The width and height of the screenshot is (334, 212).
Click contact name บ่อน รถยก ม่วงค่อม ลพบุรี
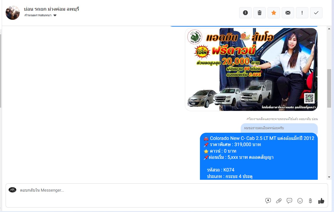coord(51,9)
